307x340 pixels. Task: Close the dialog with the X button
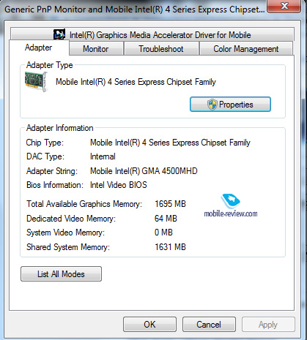point(284,6)
